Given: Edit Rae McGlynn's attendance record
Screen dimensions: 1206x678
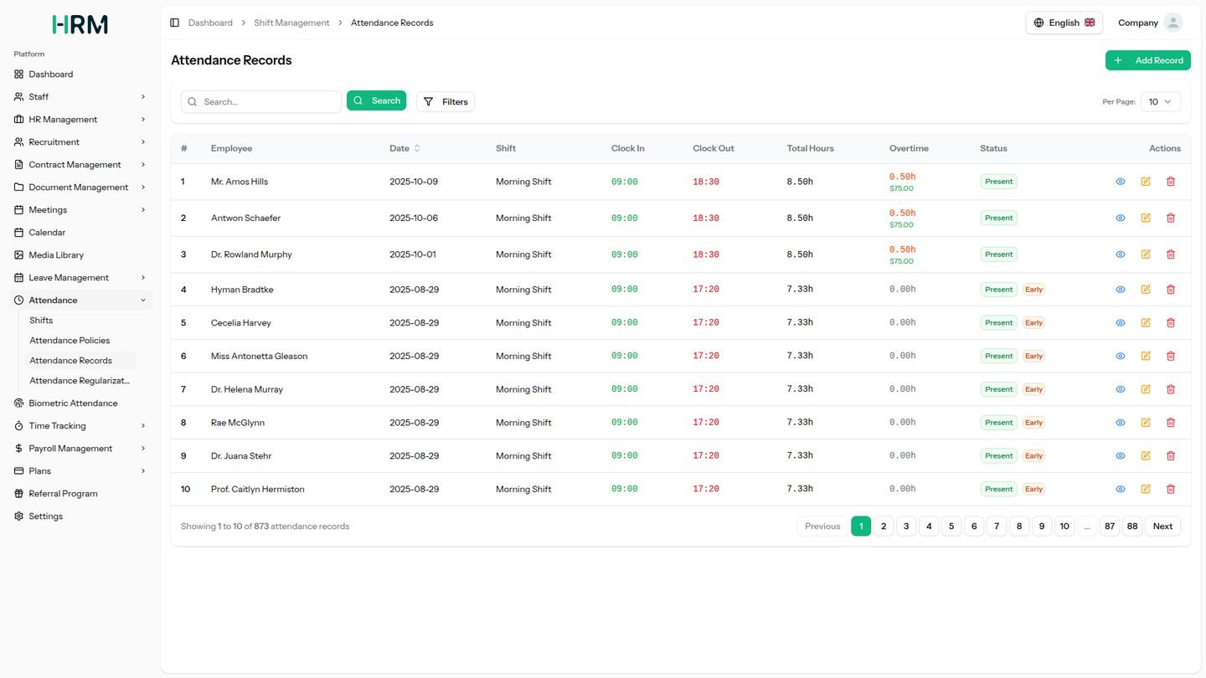Looking at the screenshot, I should 1146,423.
